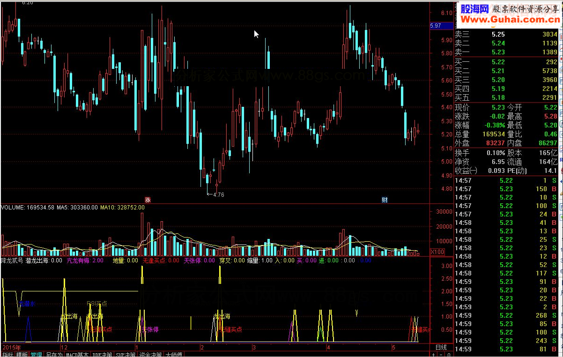Image resolution: width=563 pixels, height=357 pixels.
Task: Click the 地量: 0.00 indicator label
Action: pyautogui.click(x=126, y=260)
